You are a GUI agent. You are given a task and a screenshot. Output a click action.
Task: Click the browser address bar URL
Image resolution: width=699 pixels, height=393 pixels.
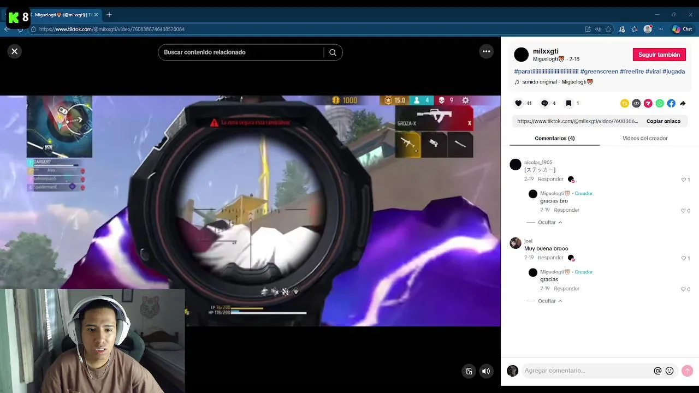[112, 29]
